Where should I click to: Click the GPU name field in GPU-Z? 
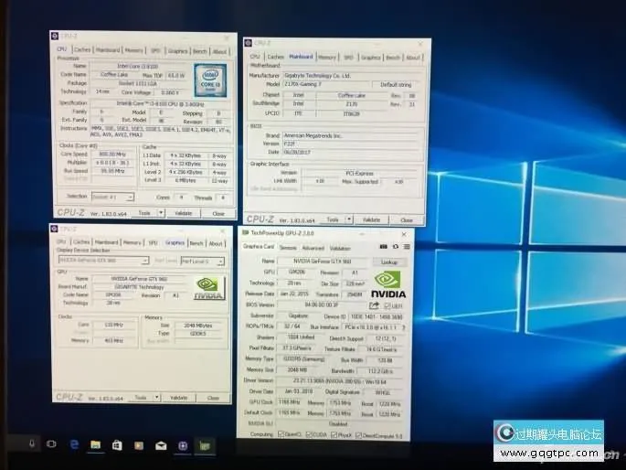[x=318, y=262]
